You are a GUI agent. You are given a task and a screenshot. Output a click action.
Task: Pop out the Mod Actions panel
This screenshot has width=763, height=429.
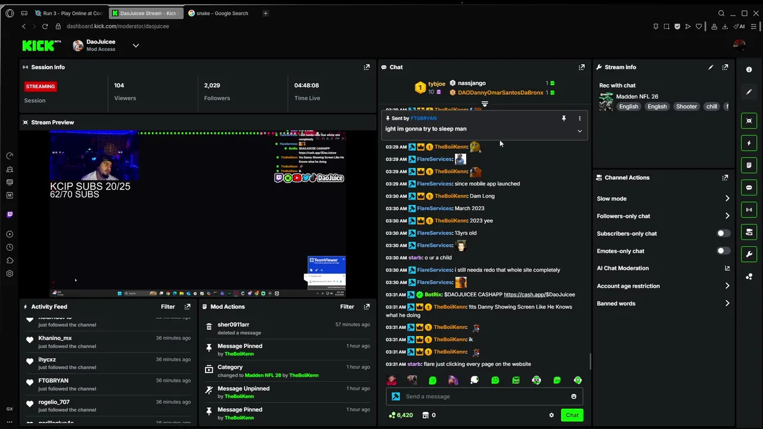(367, 307)
